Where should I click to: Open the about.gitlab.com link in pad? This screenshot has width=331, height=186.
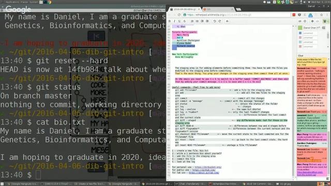coord(204,173)
